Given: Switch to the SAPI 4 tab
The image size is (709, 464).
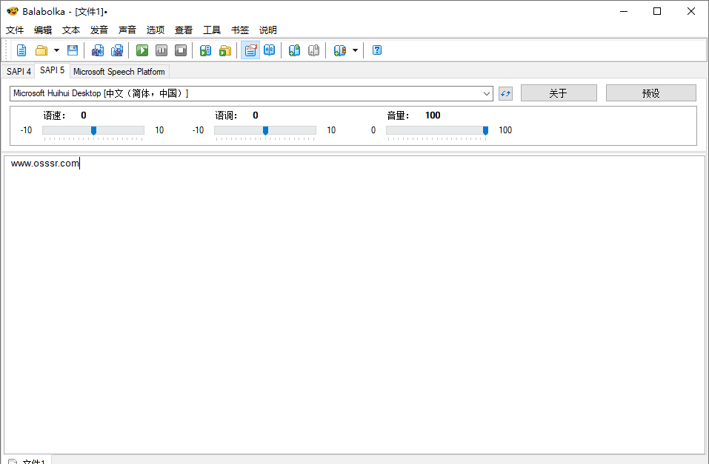Looking at the screenshot, I should 19,71.
